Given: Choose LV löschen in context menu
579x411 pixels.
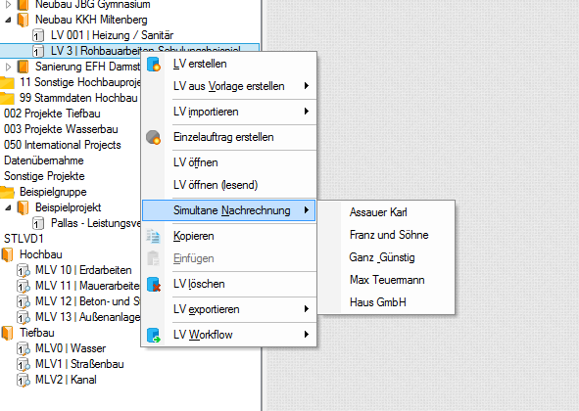Looking at the screenshot, I should pos(229,284).
